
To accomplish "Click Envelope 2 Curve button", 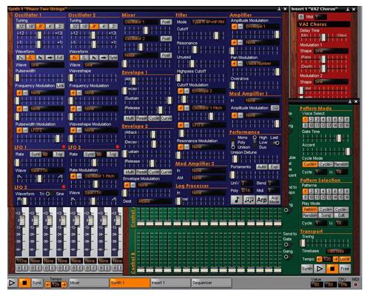I will [x=166, y=172].
